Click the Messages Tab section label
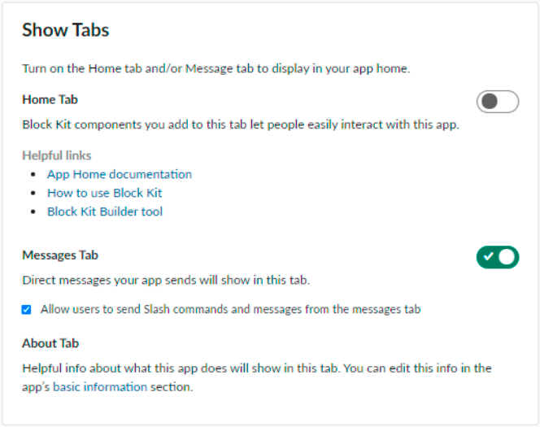This screenshot has height=427, width=540. point(60,255)
